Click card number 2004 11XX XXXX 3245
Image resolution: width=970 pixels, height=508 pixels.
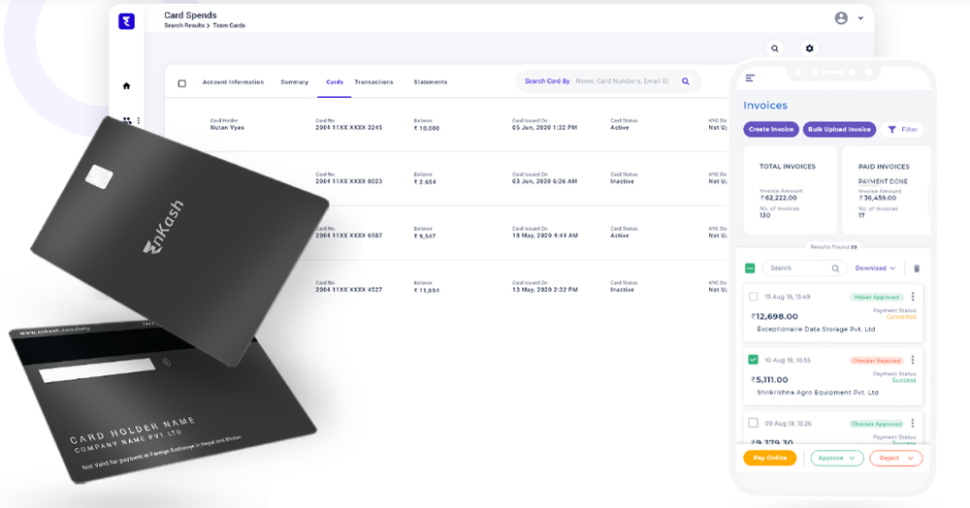point(349,127)
